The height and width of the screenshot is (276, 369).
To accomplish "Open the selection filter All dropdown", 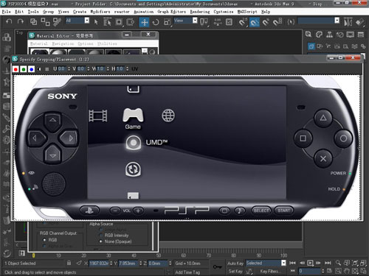I will [77, 21].
